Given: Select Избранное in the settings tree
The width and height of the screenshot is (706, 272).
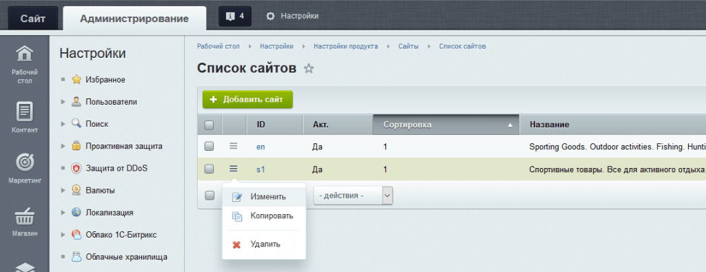Looking at the screenshot, I should 105,80.
